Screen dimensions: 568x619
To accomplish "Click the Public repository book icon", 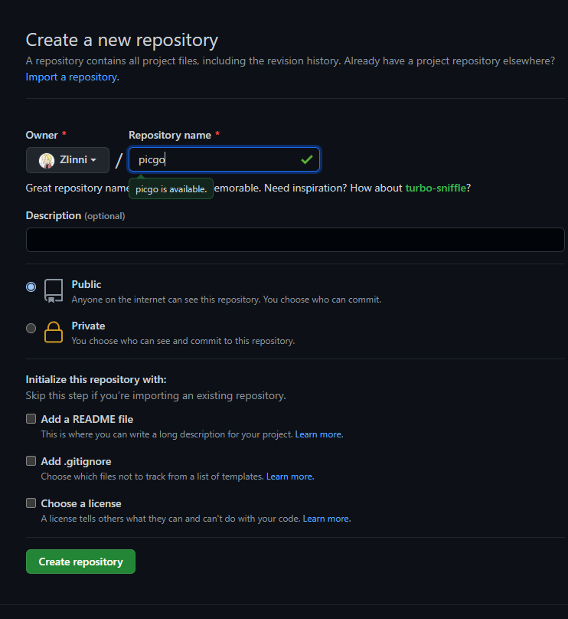I will [x=54, y=290].
